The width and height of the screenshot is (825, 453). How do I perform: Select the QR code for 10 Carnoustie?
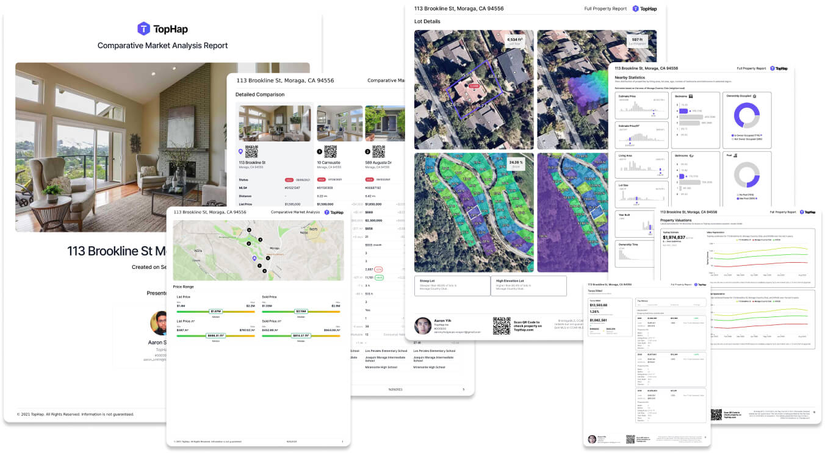coord(330,151)
